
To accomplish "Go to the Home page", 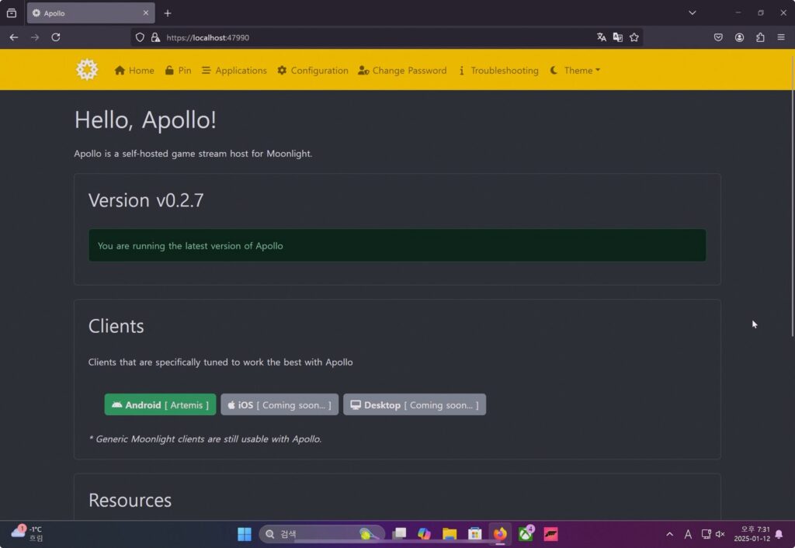I will [x=134, y=71].
